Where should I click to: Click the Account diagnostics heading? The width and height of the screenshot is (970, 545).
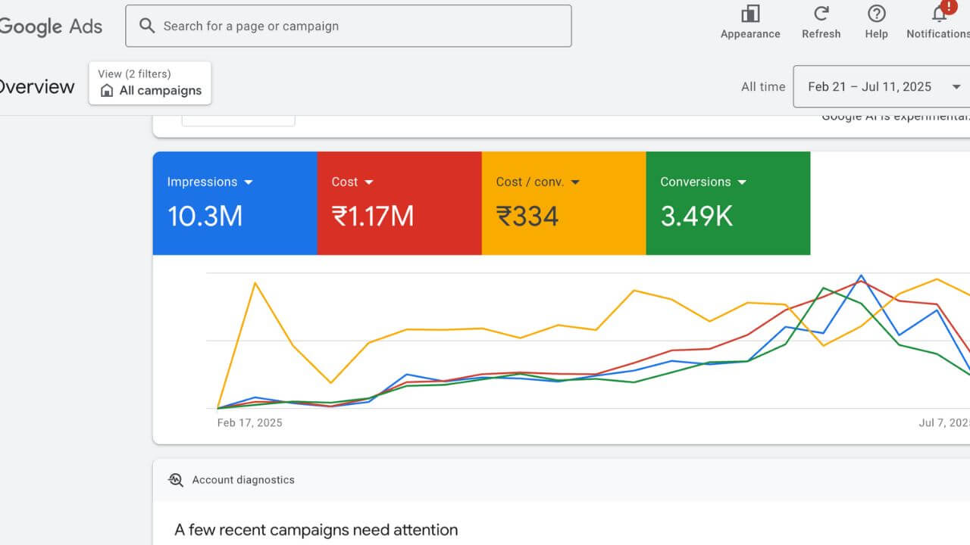point(242,480)
